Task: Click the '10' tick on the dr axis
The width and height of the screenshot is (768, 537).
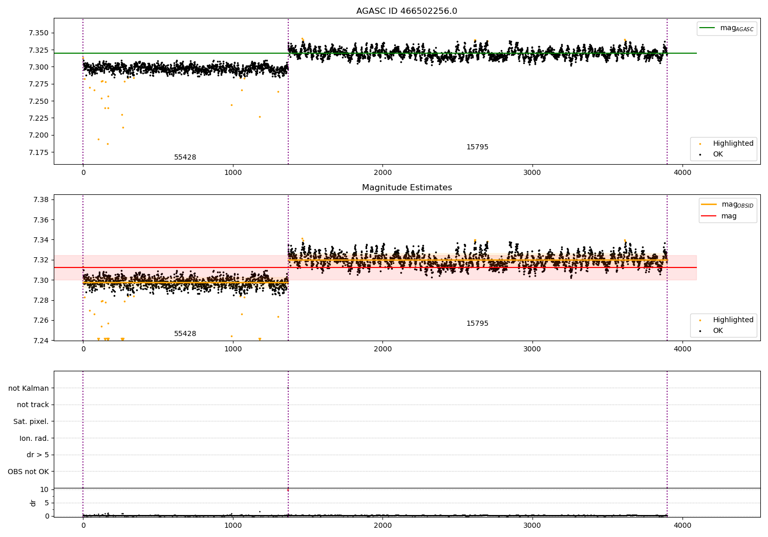Action: pyautogui.click(x=45, y=489)
